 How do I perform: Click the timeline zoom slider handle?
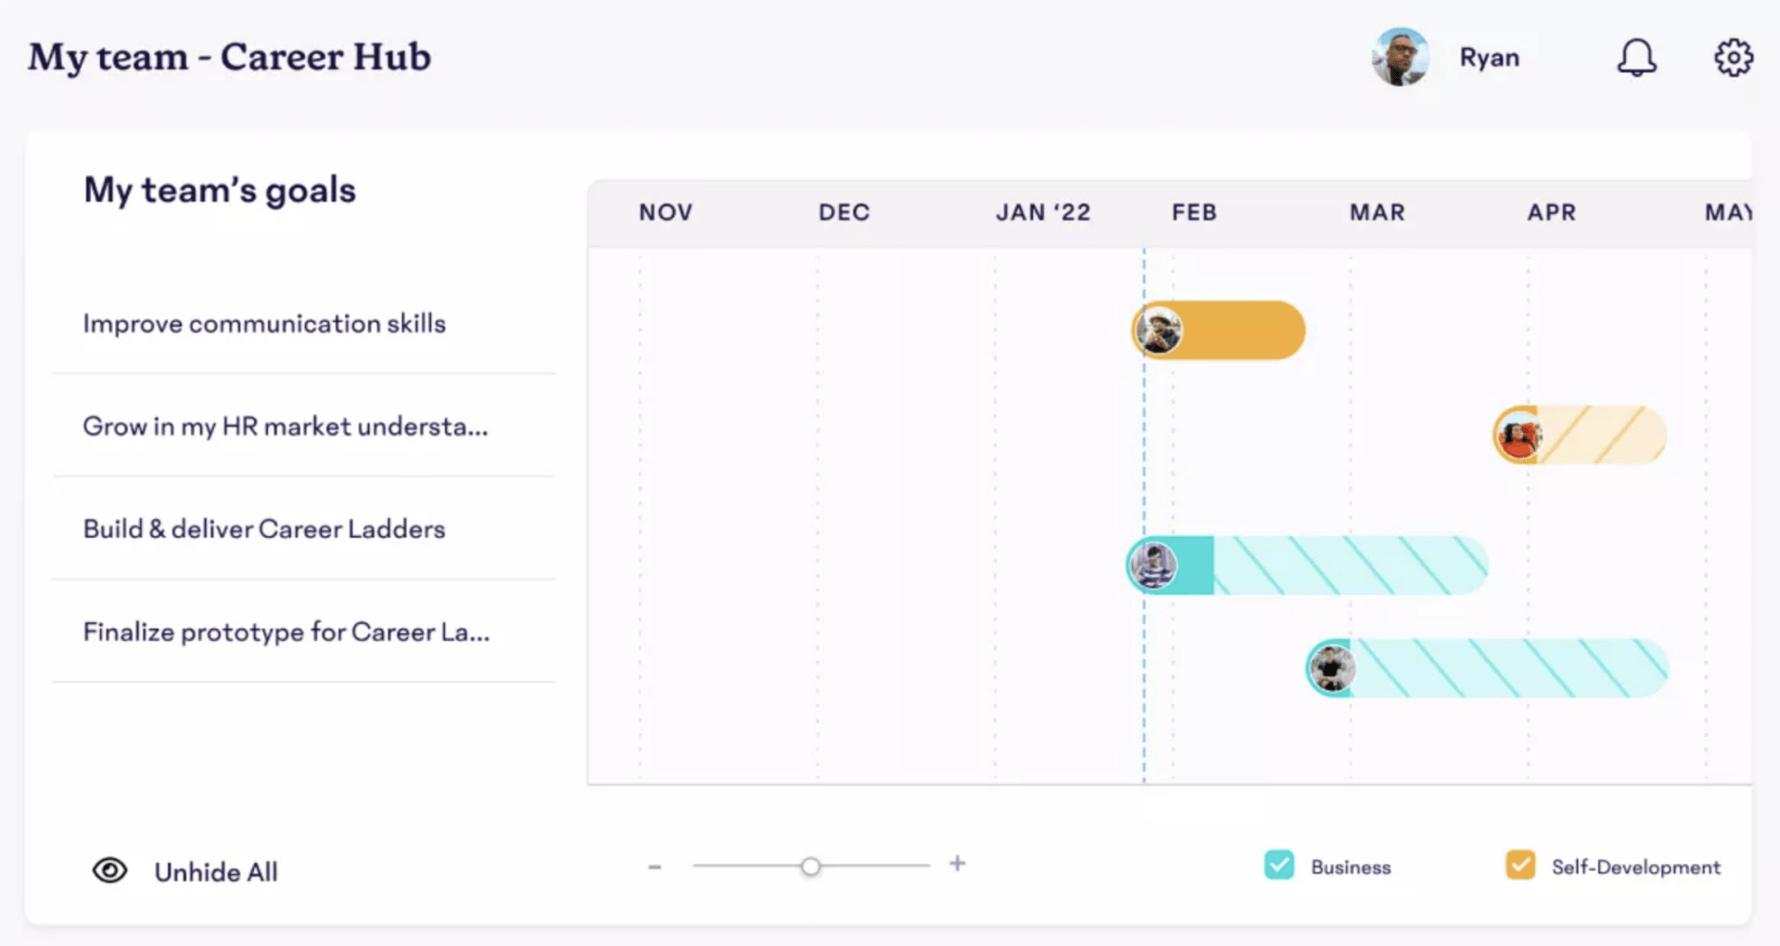(x=811, y=866)
